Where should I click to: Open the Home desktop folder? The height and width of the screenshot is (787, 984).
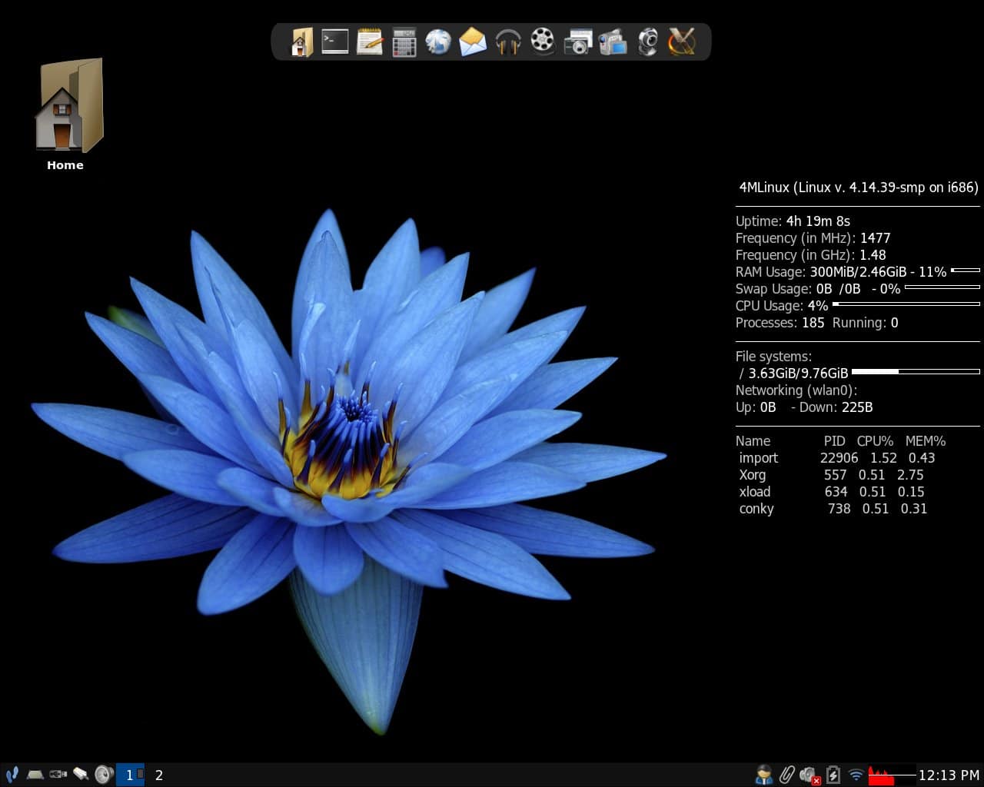point(68,114)
